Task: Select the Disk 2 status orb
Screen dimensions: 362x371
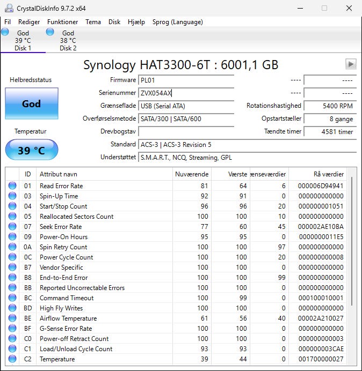Action: (x=50, y=32)
